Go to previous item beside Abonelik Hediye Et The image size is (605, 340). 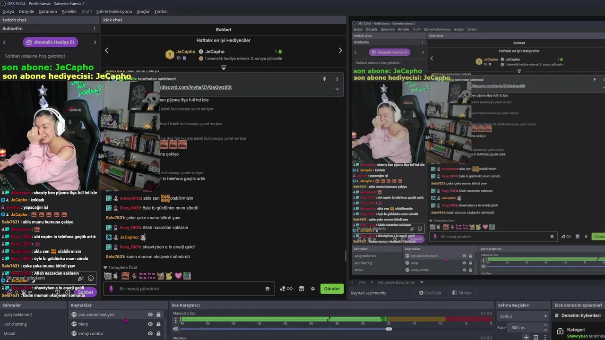tap(5, 42)
